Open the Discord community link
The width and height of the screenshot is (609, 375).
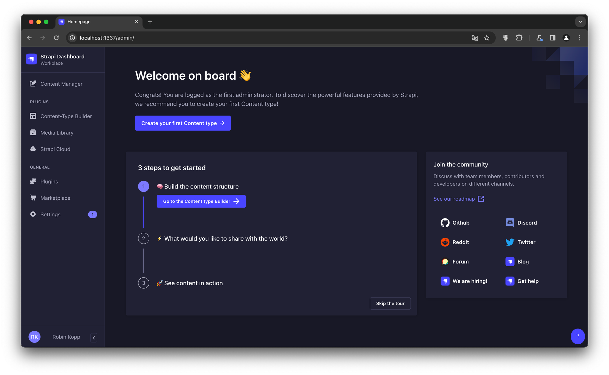tap(521, 223)
